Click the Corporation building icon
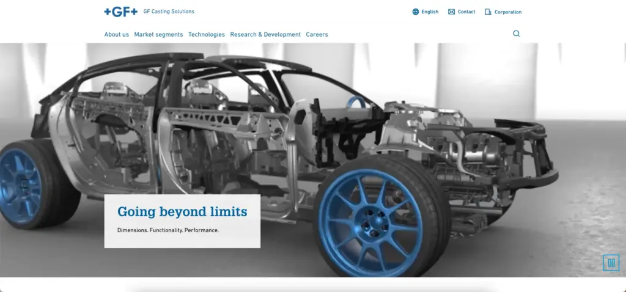 click(x=488, y=12)
